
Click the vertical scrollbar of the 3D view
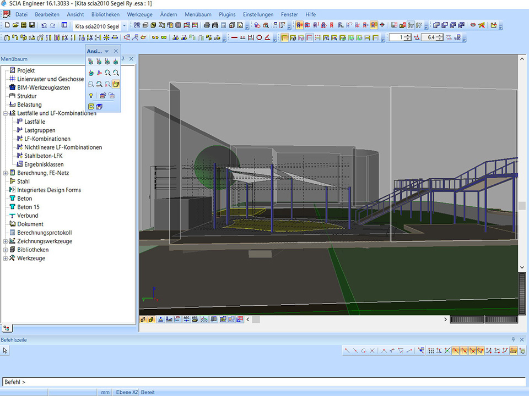click(522, 165)
